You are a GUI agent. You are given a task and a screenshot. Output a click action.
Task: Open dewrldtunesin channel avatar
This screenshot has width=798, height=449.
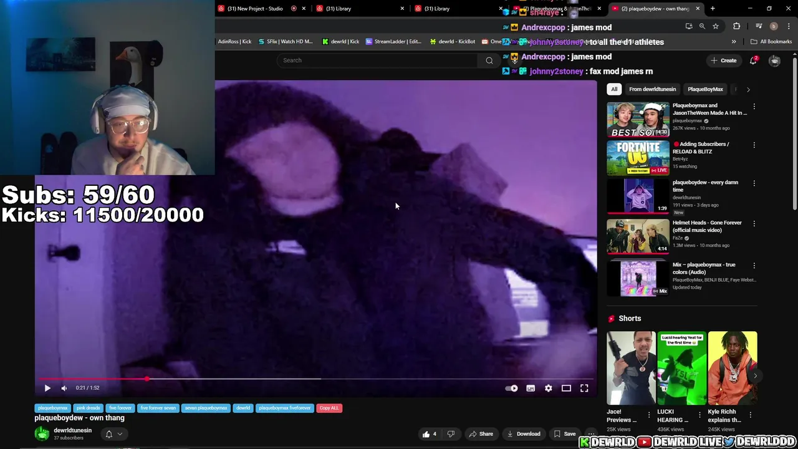(42, 433)
